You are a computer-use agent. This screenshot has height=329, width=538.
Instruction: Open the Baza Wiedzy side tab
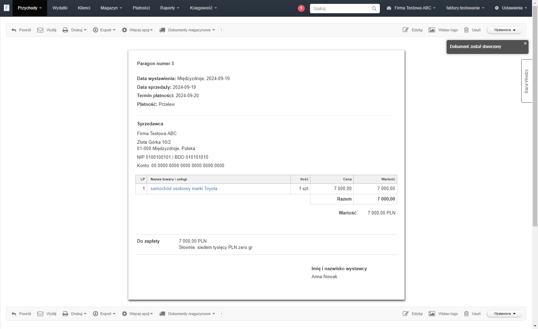pos(526,81)
